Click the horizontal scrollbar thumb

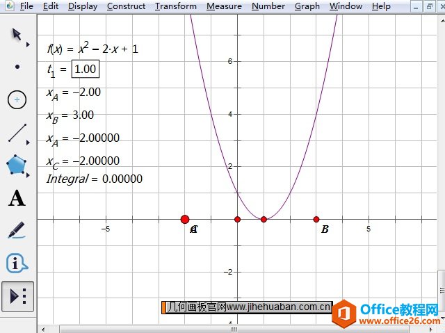(234, 330)
